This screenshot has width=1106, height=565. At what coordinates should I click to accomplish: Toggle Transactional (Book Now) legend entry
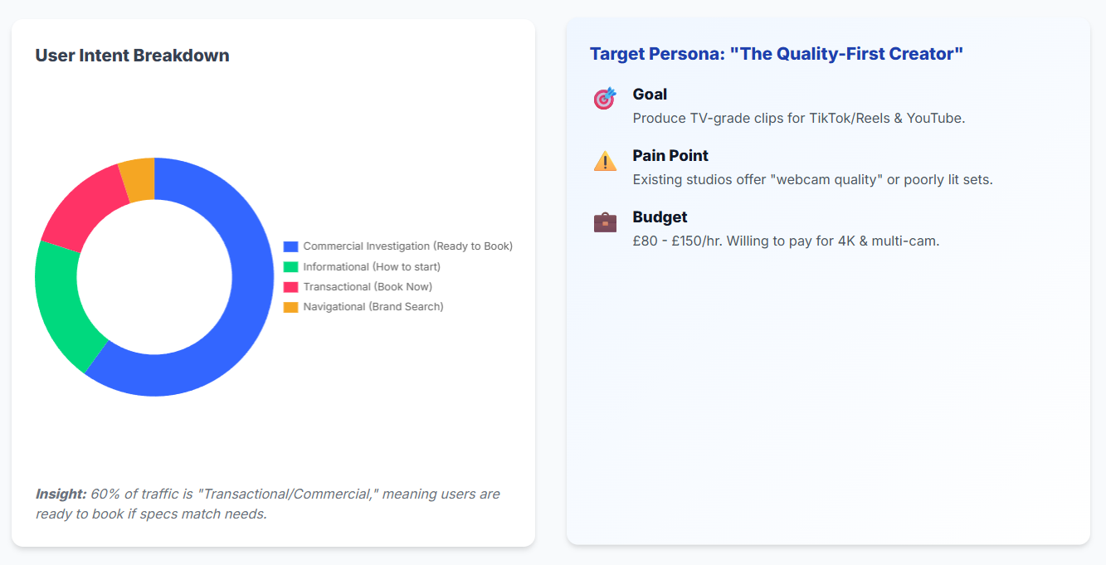[358, 287]
